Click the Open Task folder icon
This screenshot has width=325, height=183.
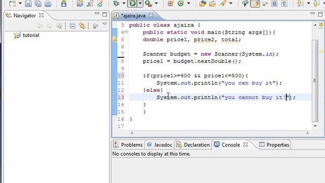(212, 4)
